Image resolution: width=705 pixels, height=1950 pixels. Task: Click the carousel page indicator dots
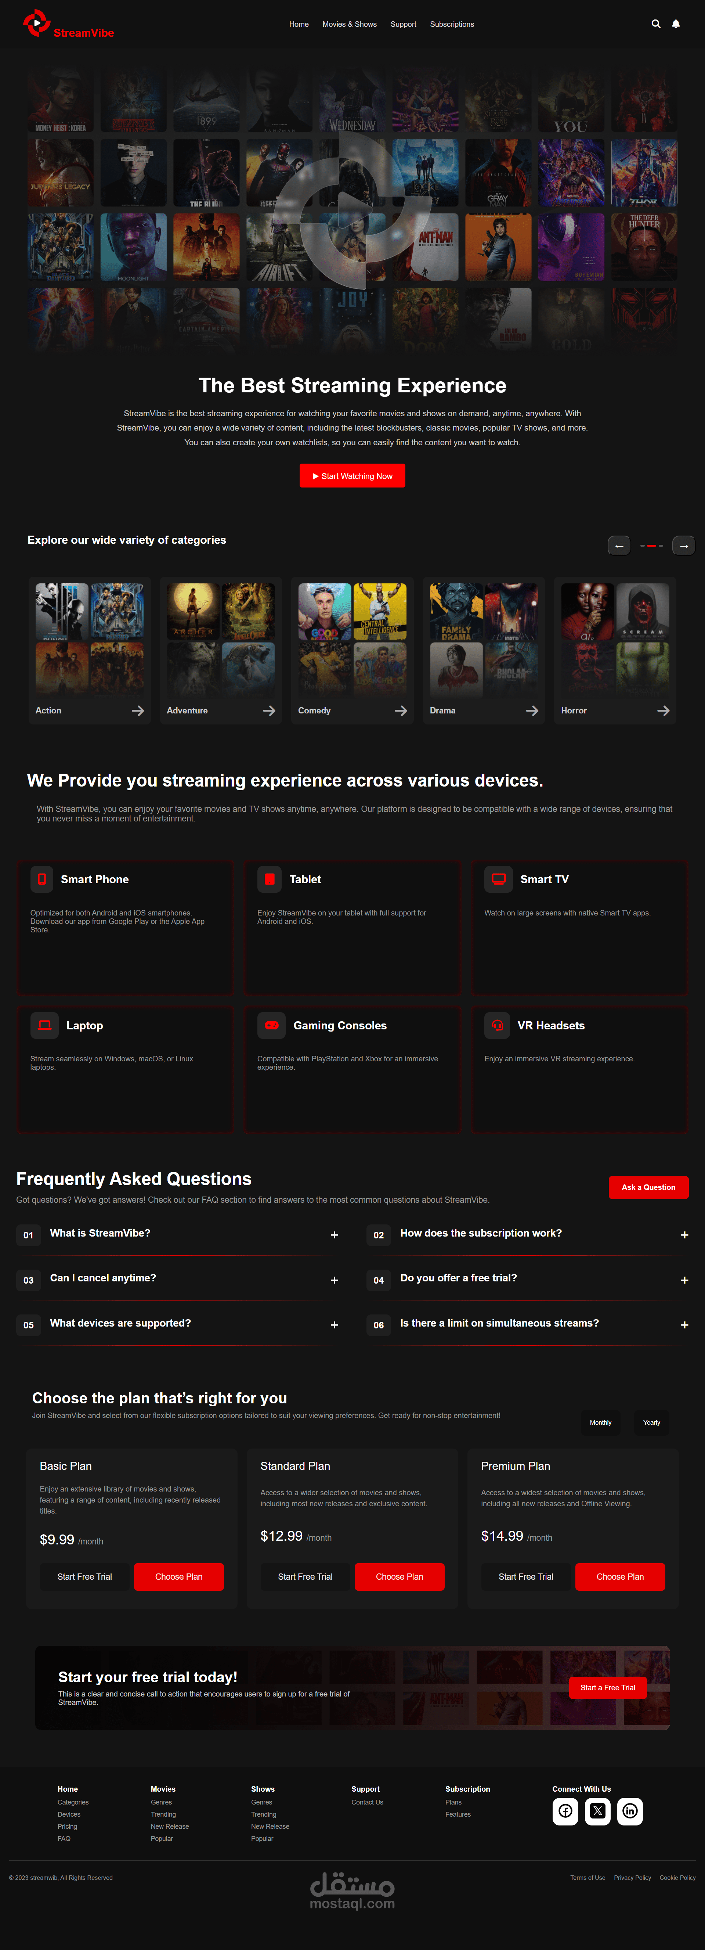point(651,546)
